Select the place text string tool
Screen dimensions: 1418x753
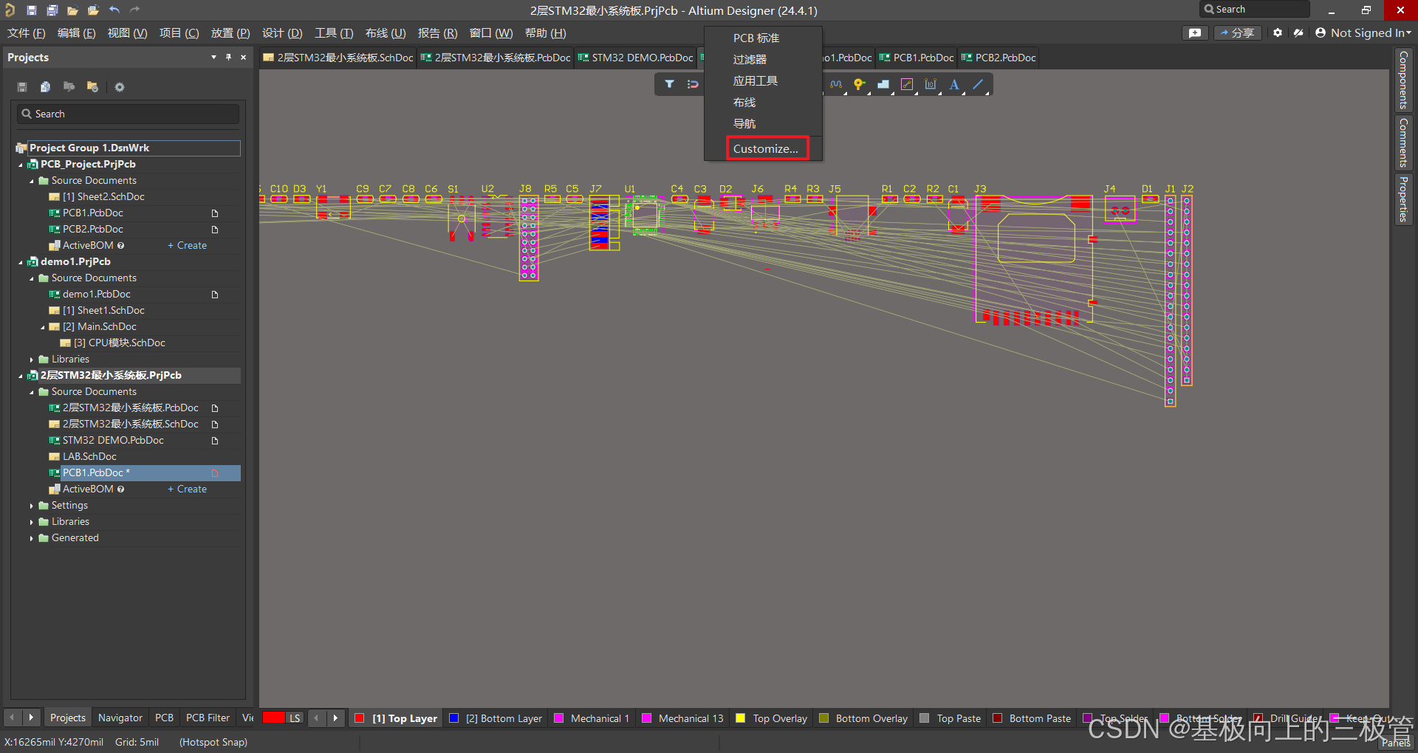(x=954, y=84)
